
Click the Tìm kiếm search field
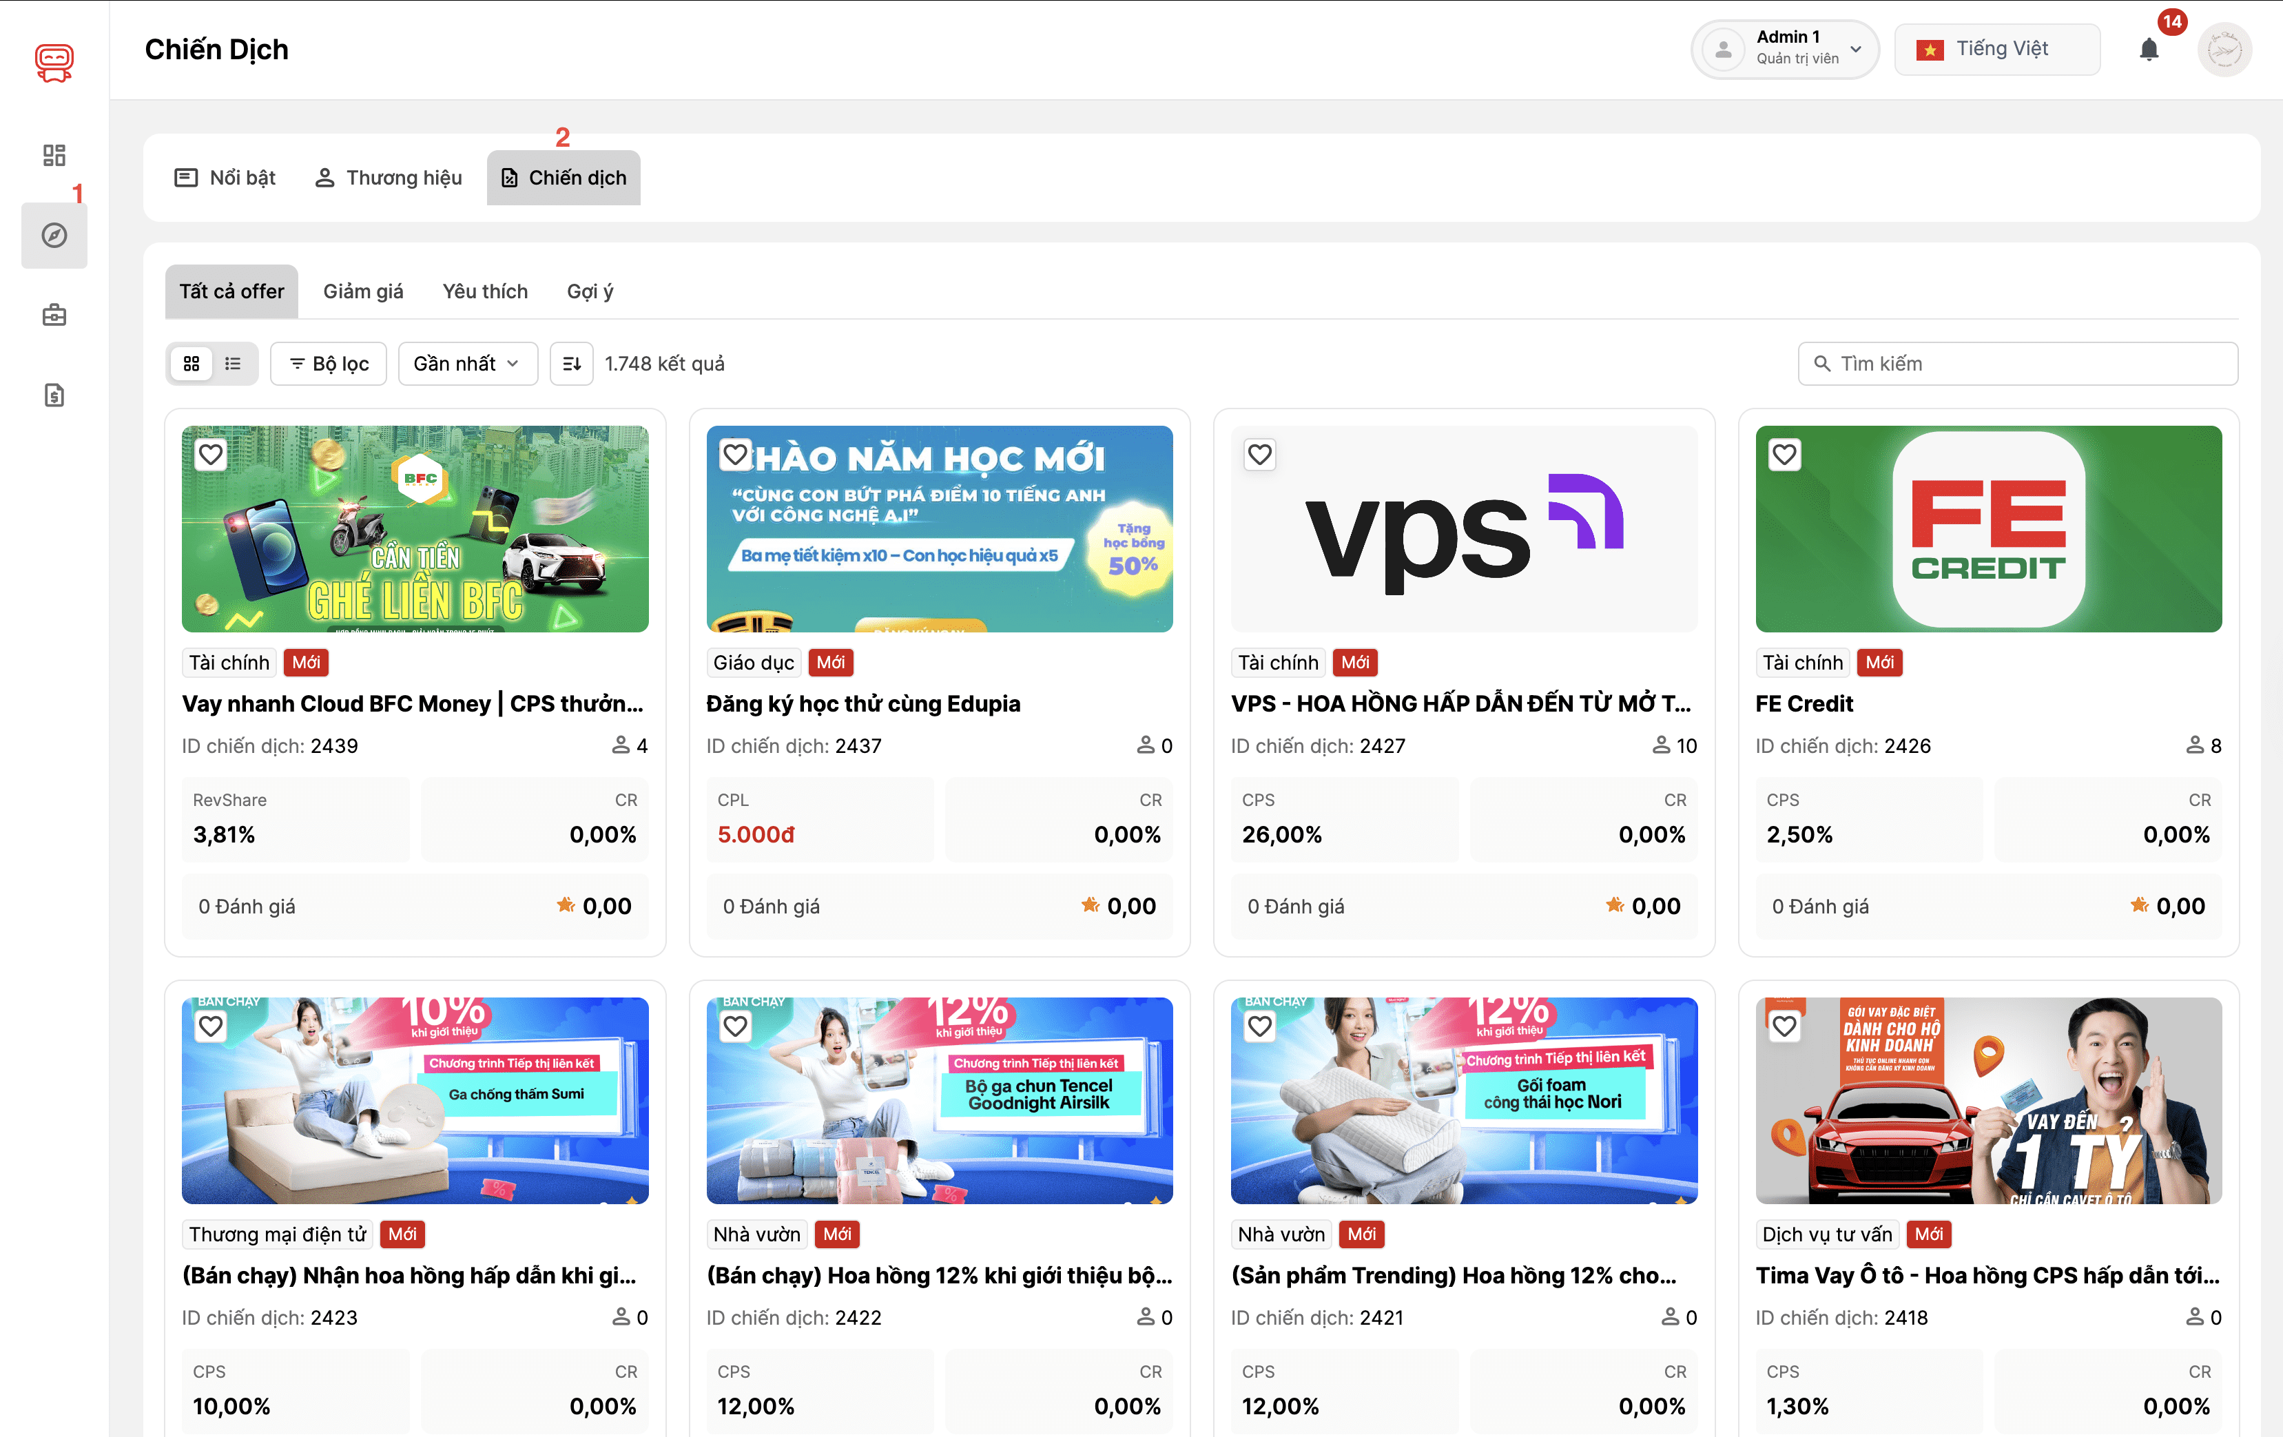pos(2018,363)
